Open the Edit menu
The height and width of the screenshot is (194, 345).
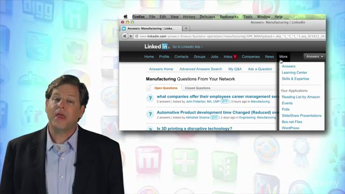[x=163, y=17]
